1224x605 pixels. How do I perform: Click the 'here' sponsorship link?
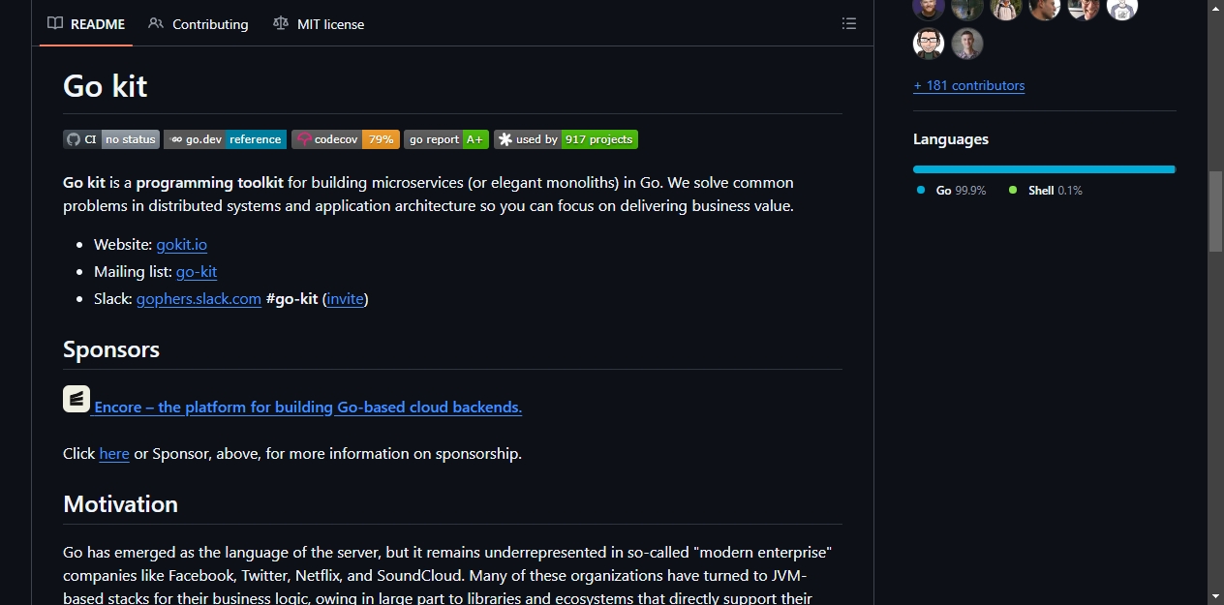(114, 453)
